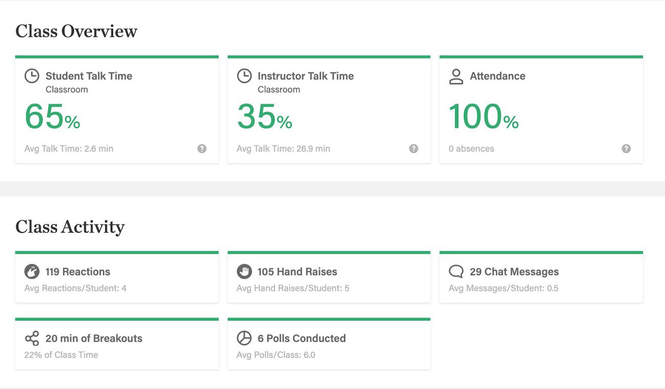Click the Polls pie chart icon
The width and height of the screenshot is (665, 389).
click(244, 338)
